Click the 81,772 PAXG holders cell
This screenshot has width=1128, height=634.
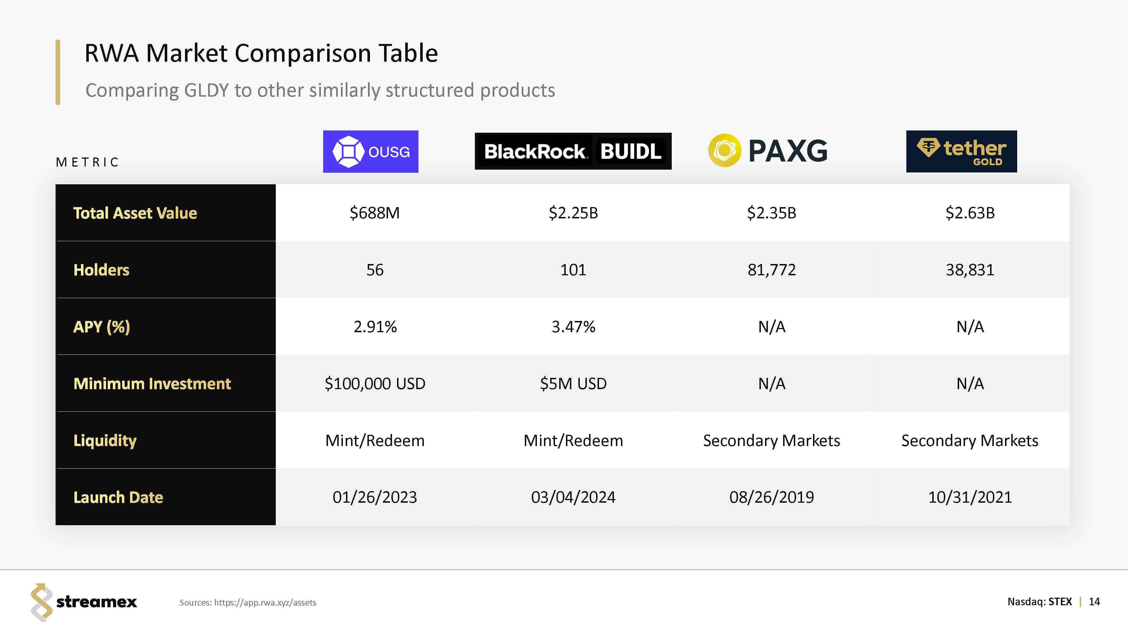click(x=772, y=270)
